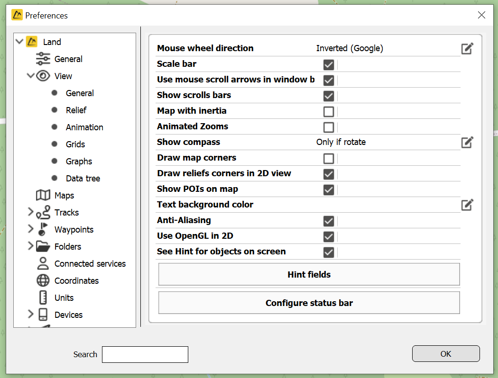Click Configure status bar
This screenshot has width=498, height=378.
click(308, 303)
